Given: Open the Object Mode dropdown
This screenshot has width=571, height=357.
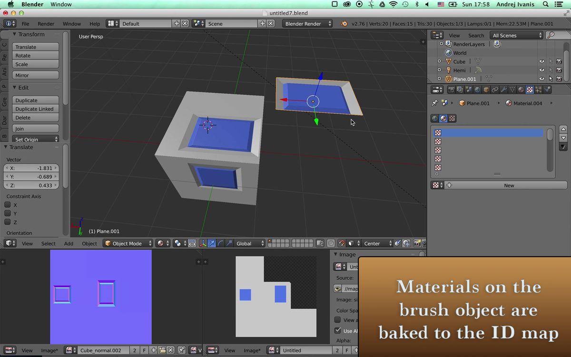Looking at the screenshot, I should click(x=128, y=243).
